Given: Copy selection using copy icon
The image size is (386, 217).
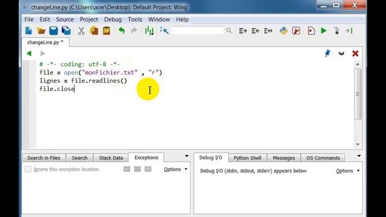Looking at the screenshot, I should click(94, 31).
